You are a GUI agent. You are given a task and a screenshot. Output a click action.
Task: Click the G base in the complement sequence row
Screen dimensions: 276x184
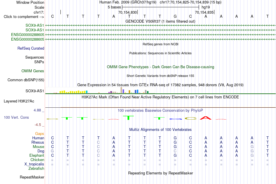(175, 16)
